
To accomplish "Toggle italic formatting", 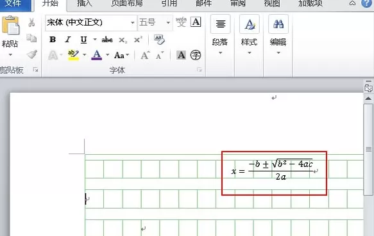I will click(x=68, y=40).
